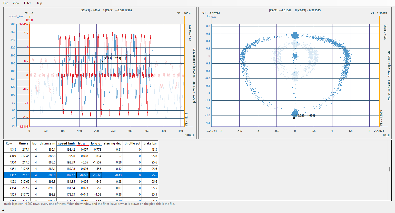This screenshot has width=395, height=213.
Task: Click the red lat_g axis label on the left plot
Action: [x=29, y=20]
